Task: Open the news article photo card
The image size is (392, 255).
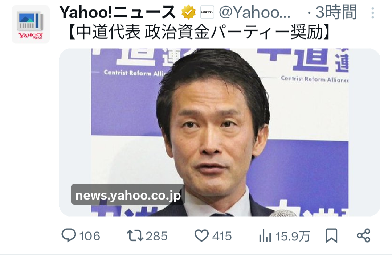Action: [220, 132]
